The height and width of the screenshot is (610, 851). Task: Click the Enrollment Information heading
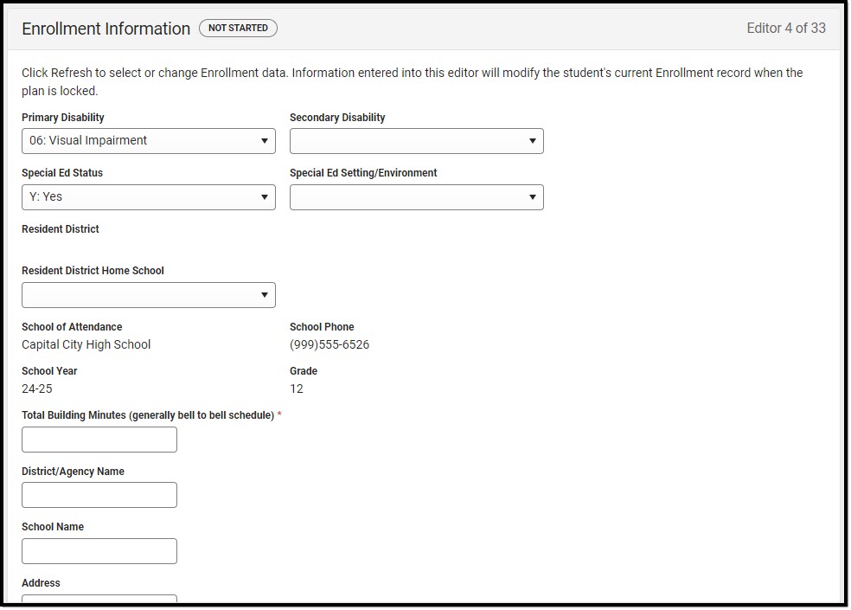click(106, 29)
